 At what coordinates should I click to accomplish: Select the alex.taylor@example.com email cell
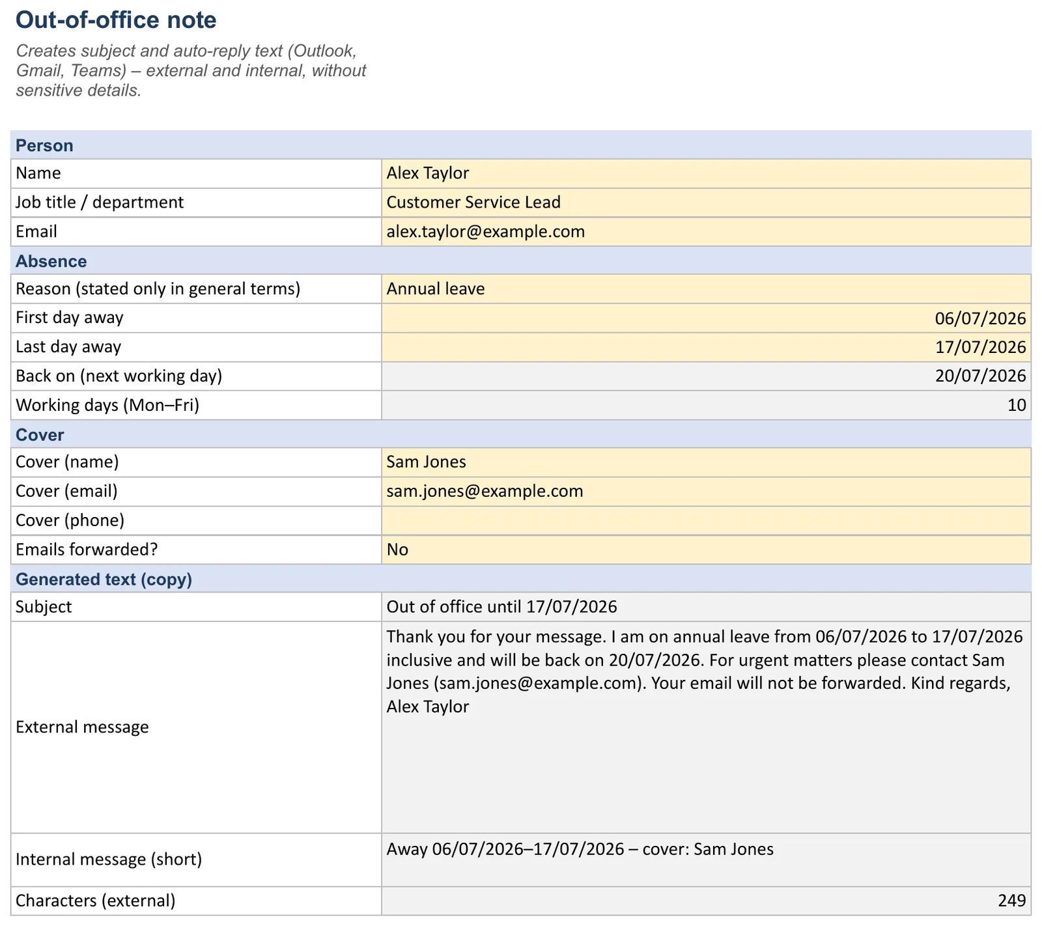pyautogui.click(x=706, y=232)
